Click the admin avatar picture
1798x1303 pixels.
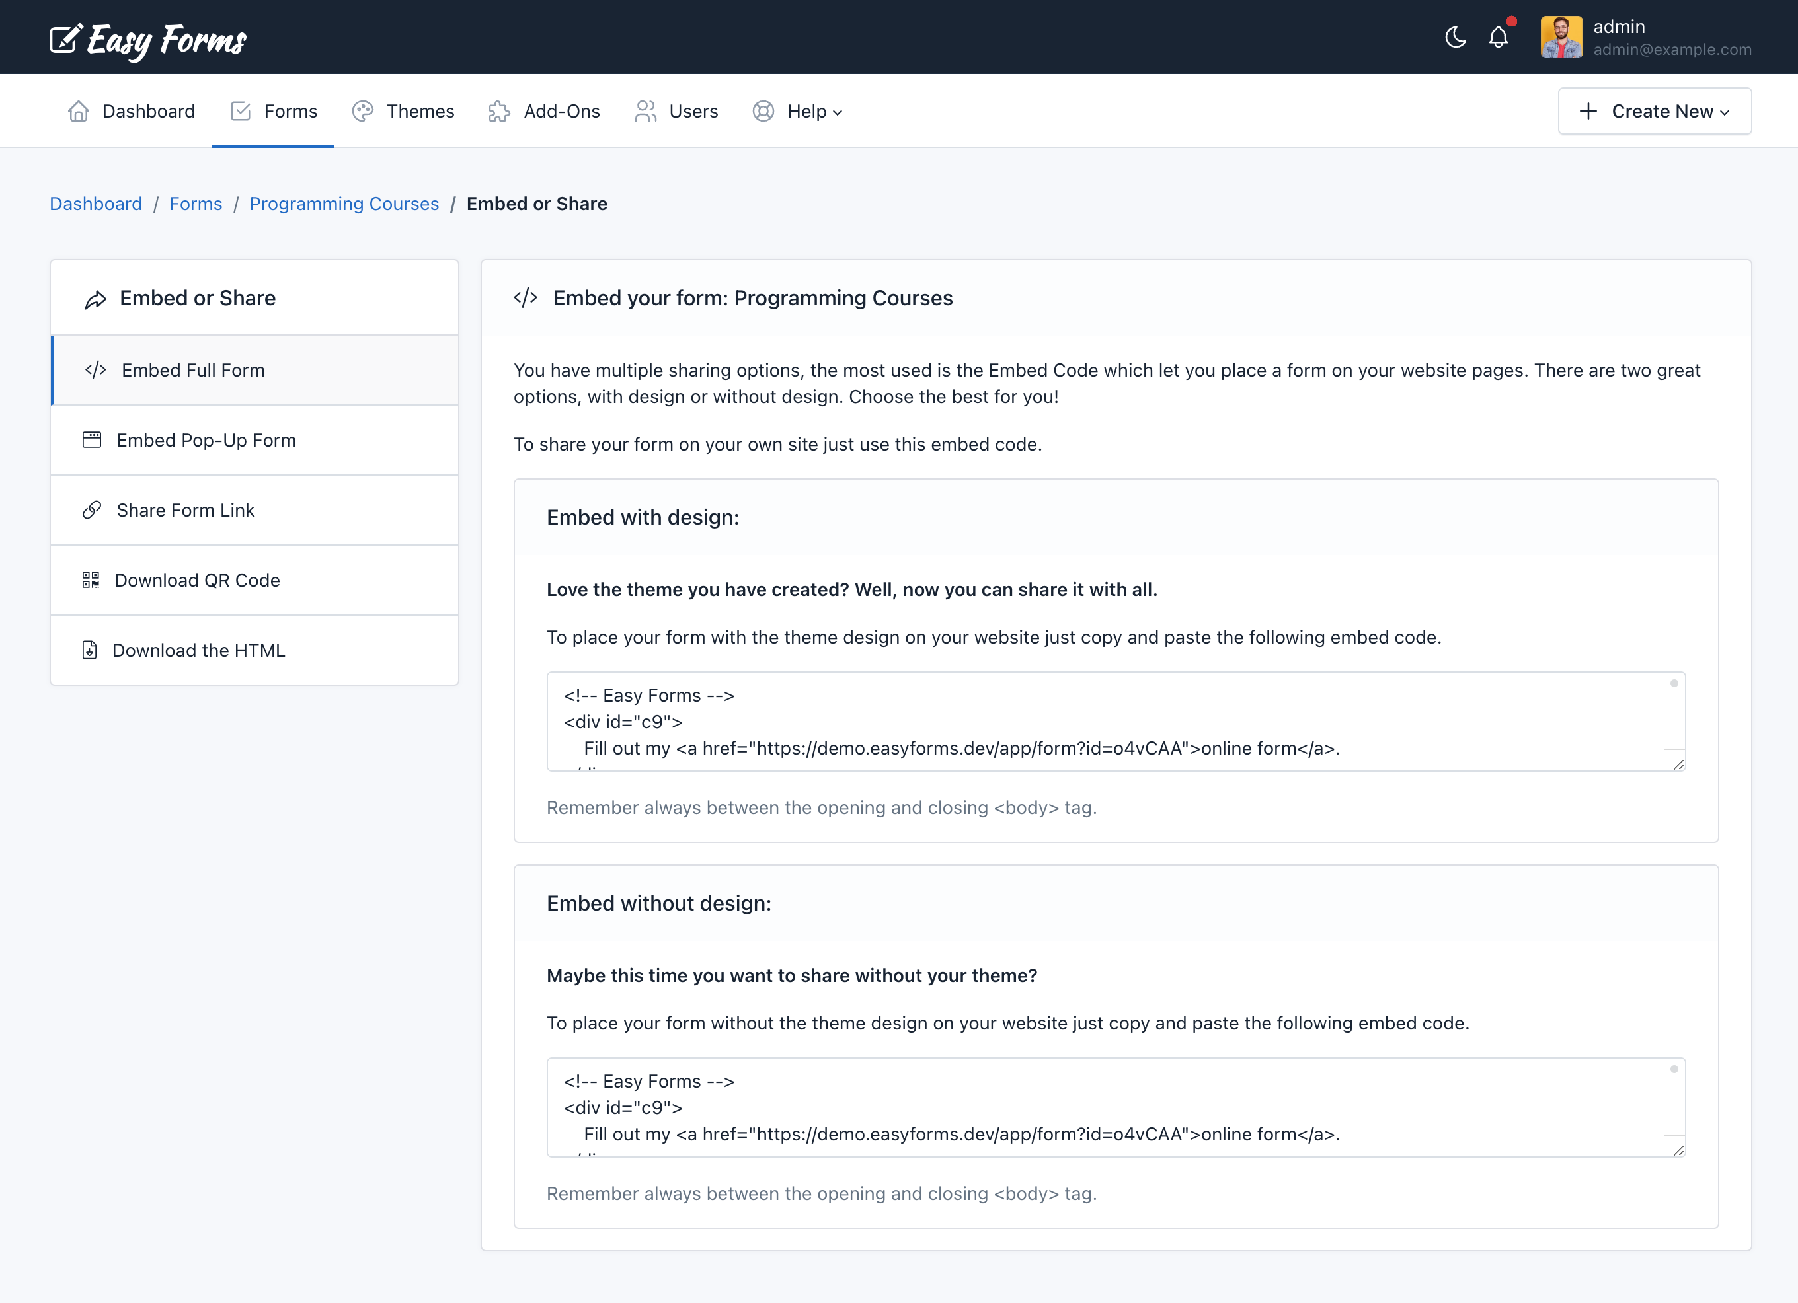[1561, 37]
